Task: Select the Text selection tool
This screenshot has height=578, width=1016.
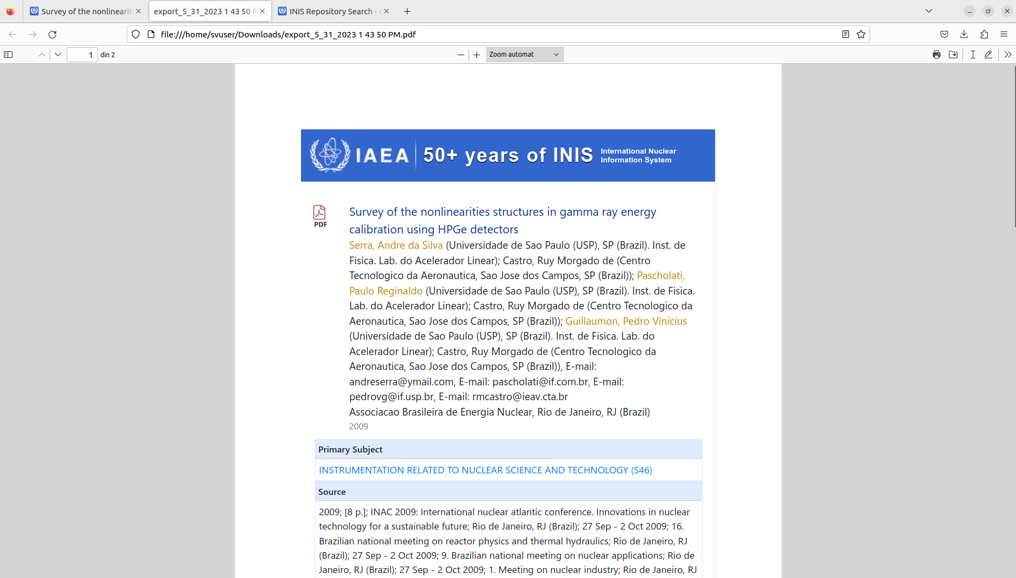Action: click(972, 54)
